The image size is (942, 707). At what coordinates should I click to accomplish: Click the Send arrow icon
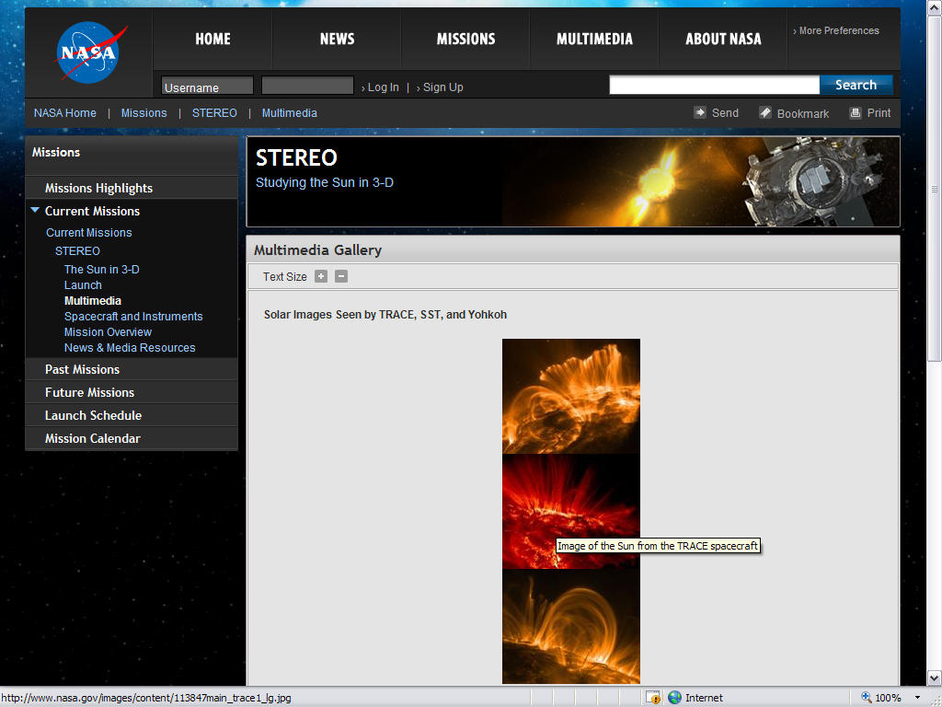700,112
